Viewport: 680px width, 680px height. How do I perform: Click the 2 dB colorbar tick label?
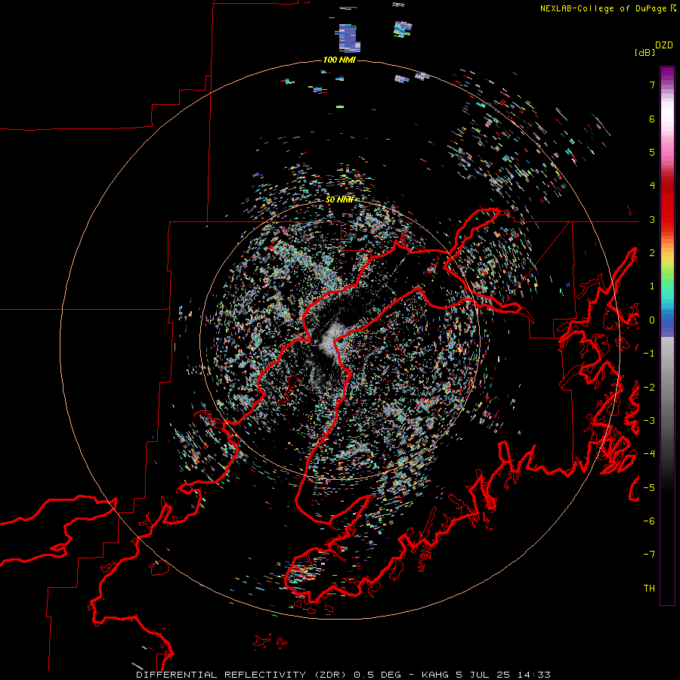pyautogui.click(x=652, y=253)
